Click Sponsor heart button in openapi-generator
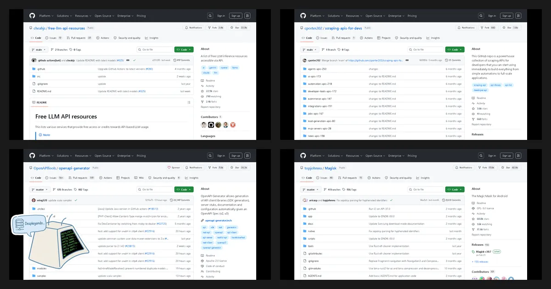The height and width of the screenshot is (289, 551). [x=174, y=167]
